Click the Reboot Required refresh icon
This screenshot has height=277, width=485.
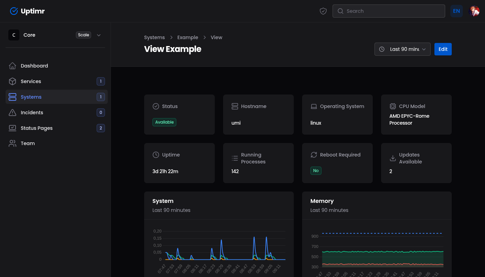(314, 155)
